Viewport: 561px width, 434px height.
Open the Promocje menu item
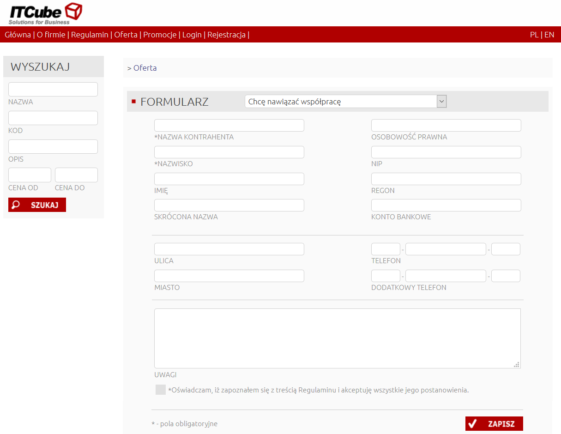(x=160, y=35)
